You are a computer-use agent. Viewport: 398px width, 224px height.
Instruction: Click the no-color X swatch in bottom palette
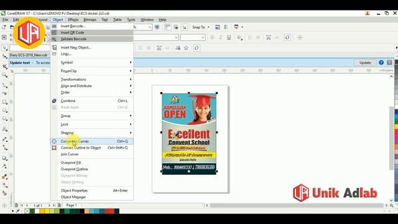click(x=27, y=211)
